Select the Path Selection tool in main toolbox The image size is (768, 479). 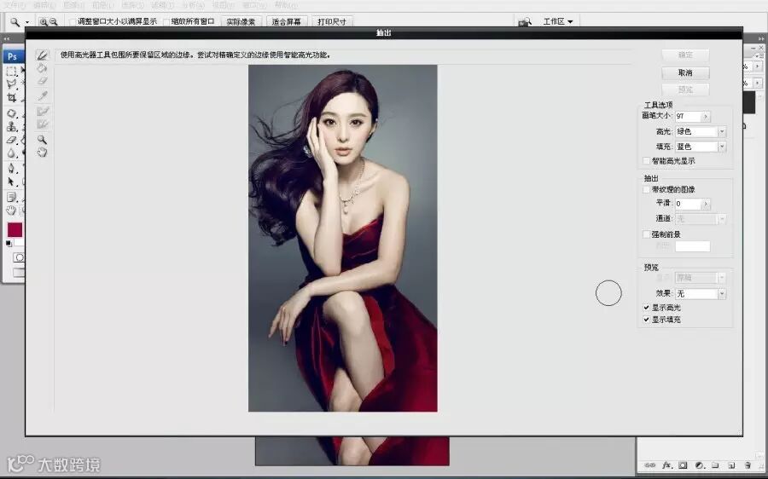click(11, 182)
